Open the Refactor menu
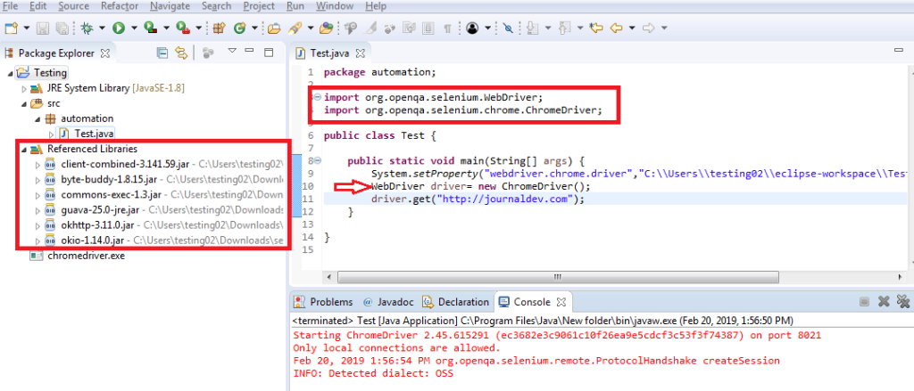 coord(119,6)
